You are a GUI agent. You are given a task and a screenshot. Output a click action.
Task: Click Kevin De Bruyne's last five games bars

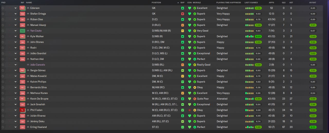(x=249, y=99)
